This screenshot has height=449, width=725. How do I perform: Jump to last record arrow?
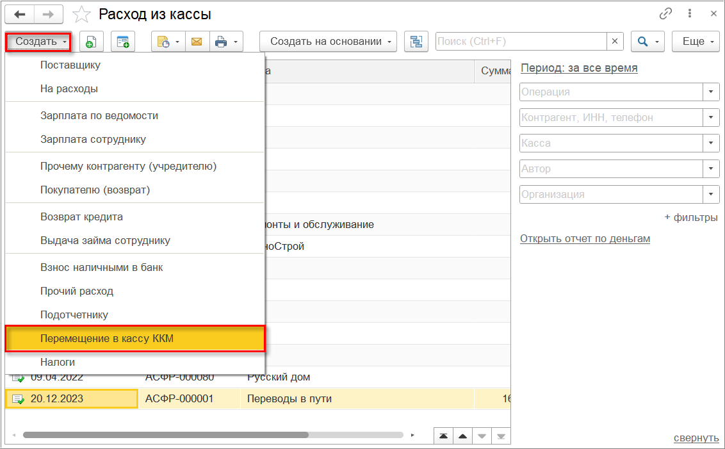[501, 436]
